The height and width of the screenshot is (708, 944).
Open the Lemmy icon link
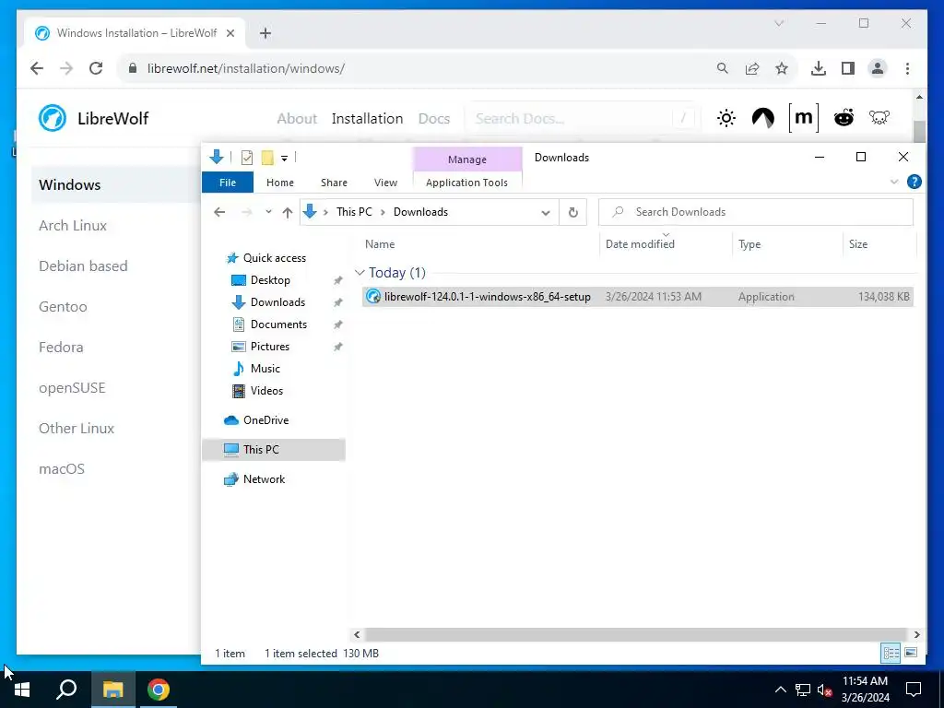(x=879, y=117)
